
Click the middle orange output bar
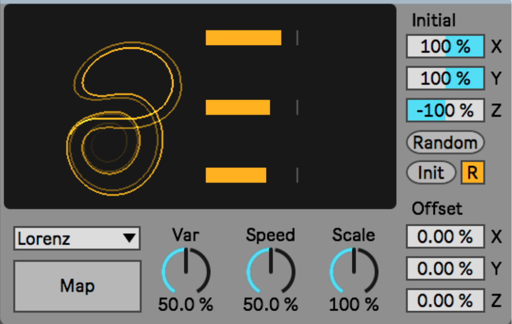pos(238,107)
